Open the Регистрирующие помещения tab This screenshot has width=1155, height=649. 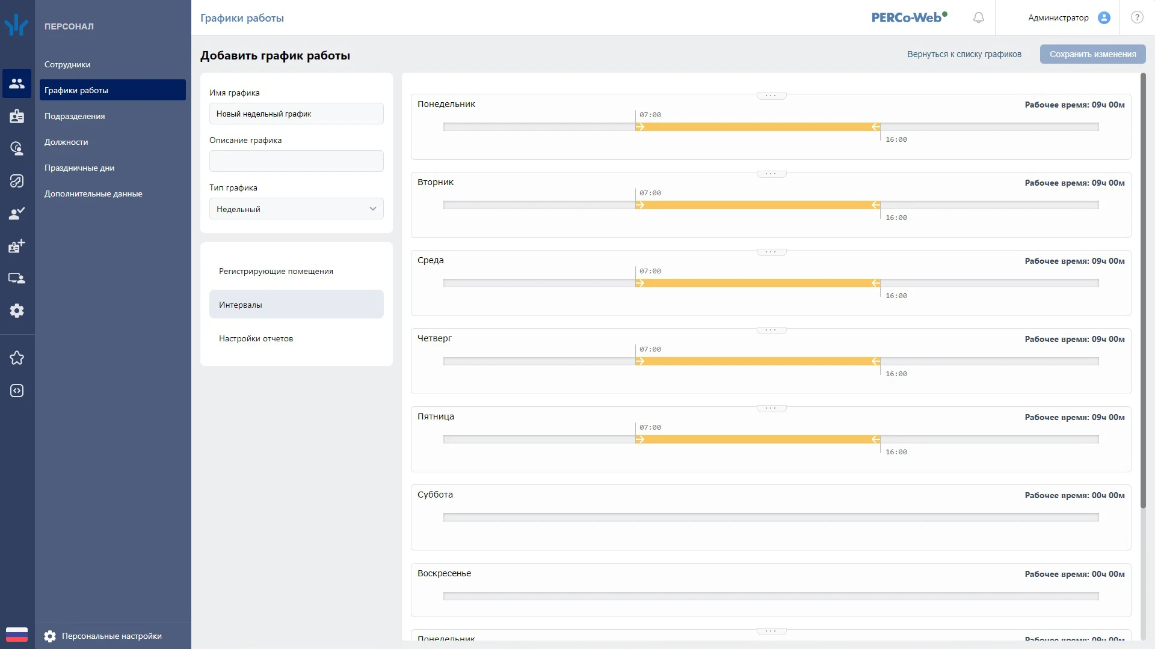pos(276,271)
